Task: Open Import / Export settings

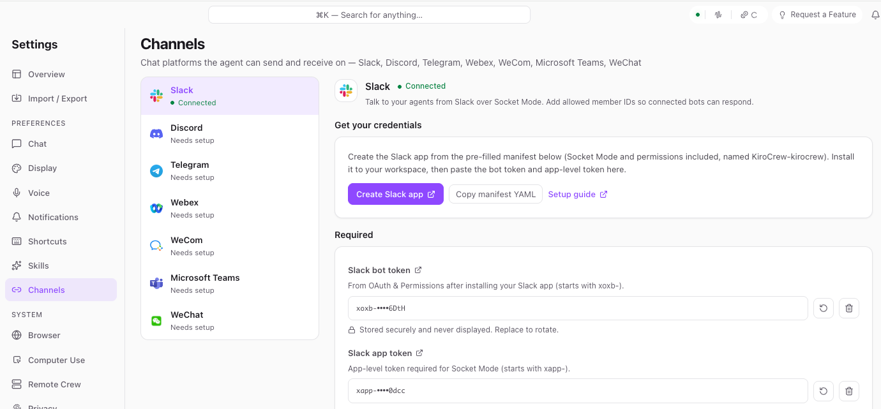Action: 61,98
